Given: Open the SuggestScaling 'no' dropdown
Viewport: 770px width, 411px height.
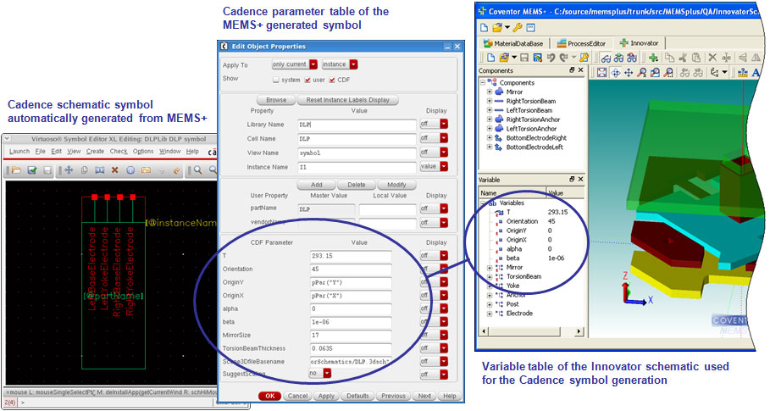Looking at the screenshot, I should coord(320,374).
